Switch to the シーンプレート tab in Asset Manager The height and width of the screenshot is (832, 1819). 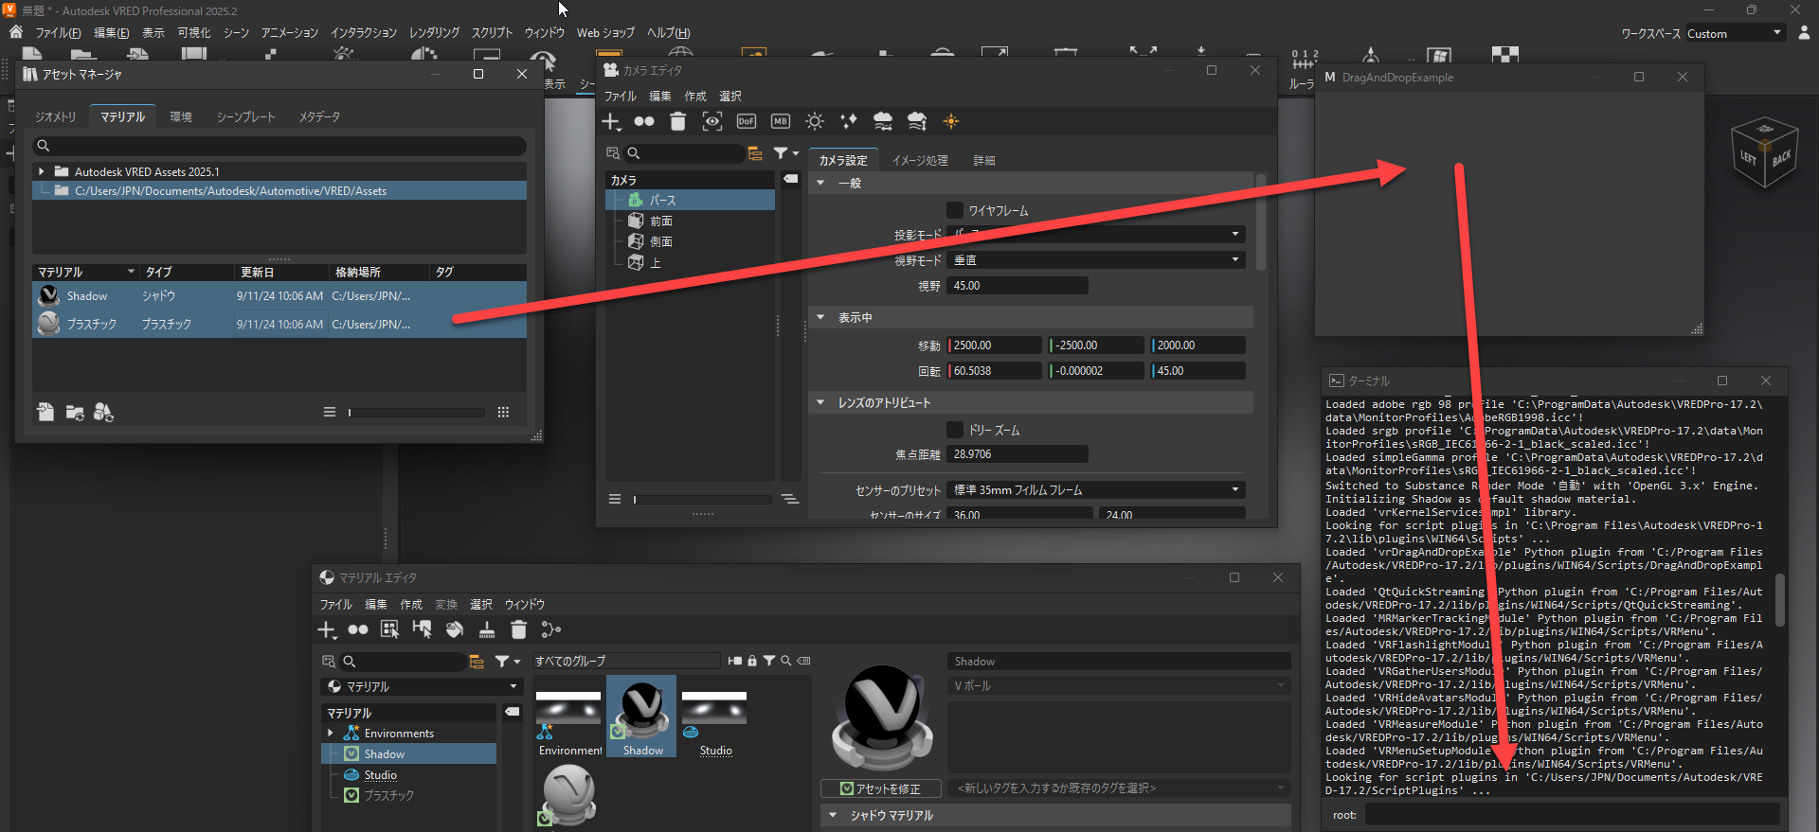tap(246, 116)
